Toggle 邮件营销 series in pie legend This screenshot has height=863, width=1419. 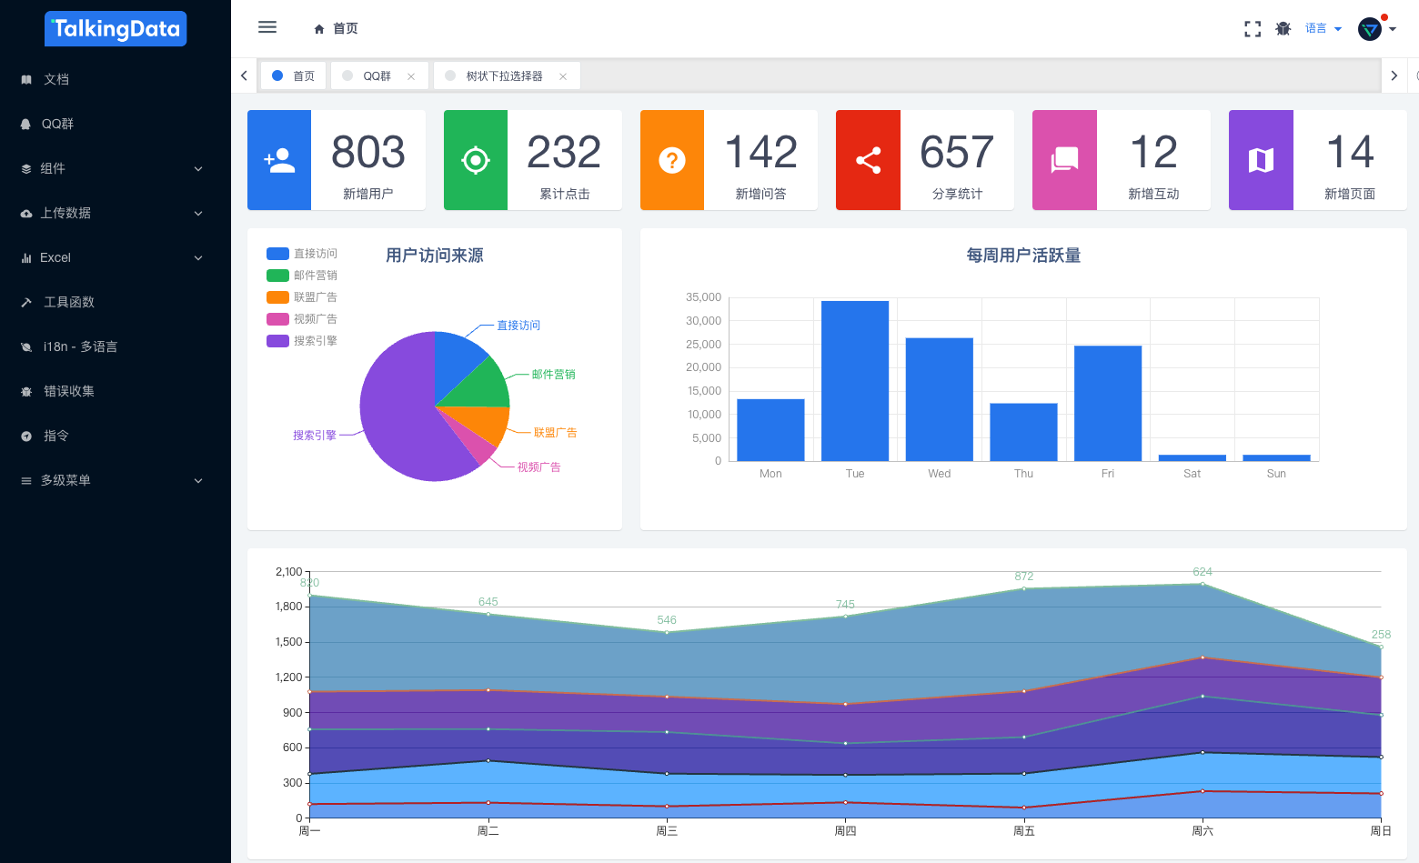click(x=302, y=276)
